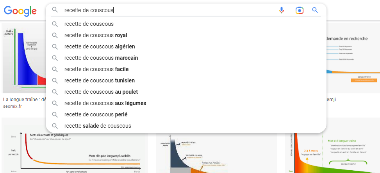Open the seomix.fr source link
The width and height of the screenshot is (380, 173).
[12, 106]
